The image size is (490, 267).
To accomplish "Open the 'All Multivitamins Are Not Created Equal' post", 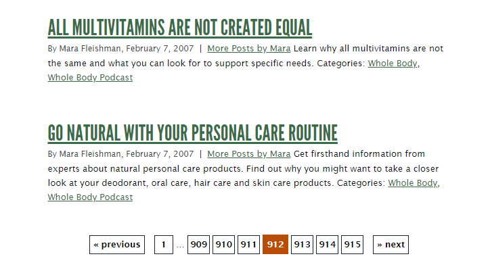I will (x=179, y=28).
